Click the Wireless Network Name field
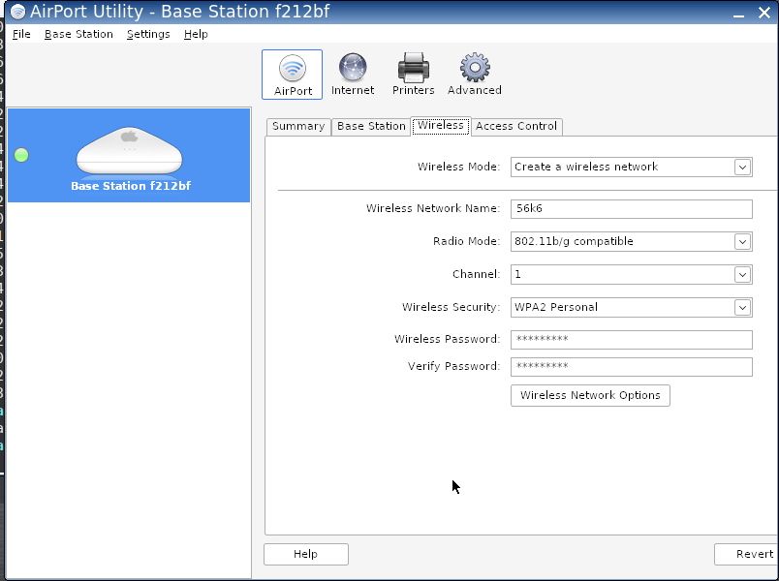Screen dimensions: 779x581 click(x=631, y=208)
